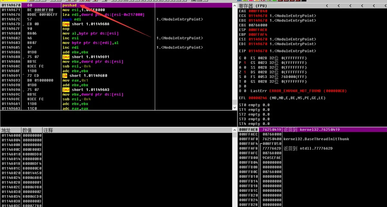Click the disassembly pane scrollbar down arrow
Screen dimensions: 387x207
235,107
